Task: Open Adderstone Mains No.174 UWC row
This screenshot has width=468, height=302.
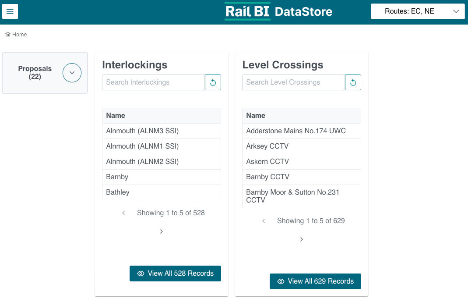Action: (x=296, y=131)
